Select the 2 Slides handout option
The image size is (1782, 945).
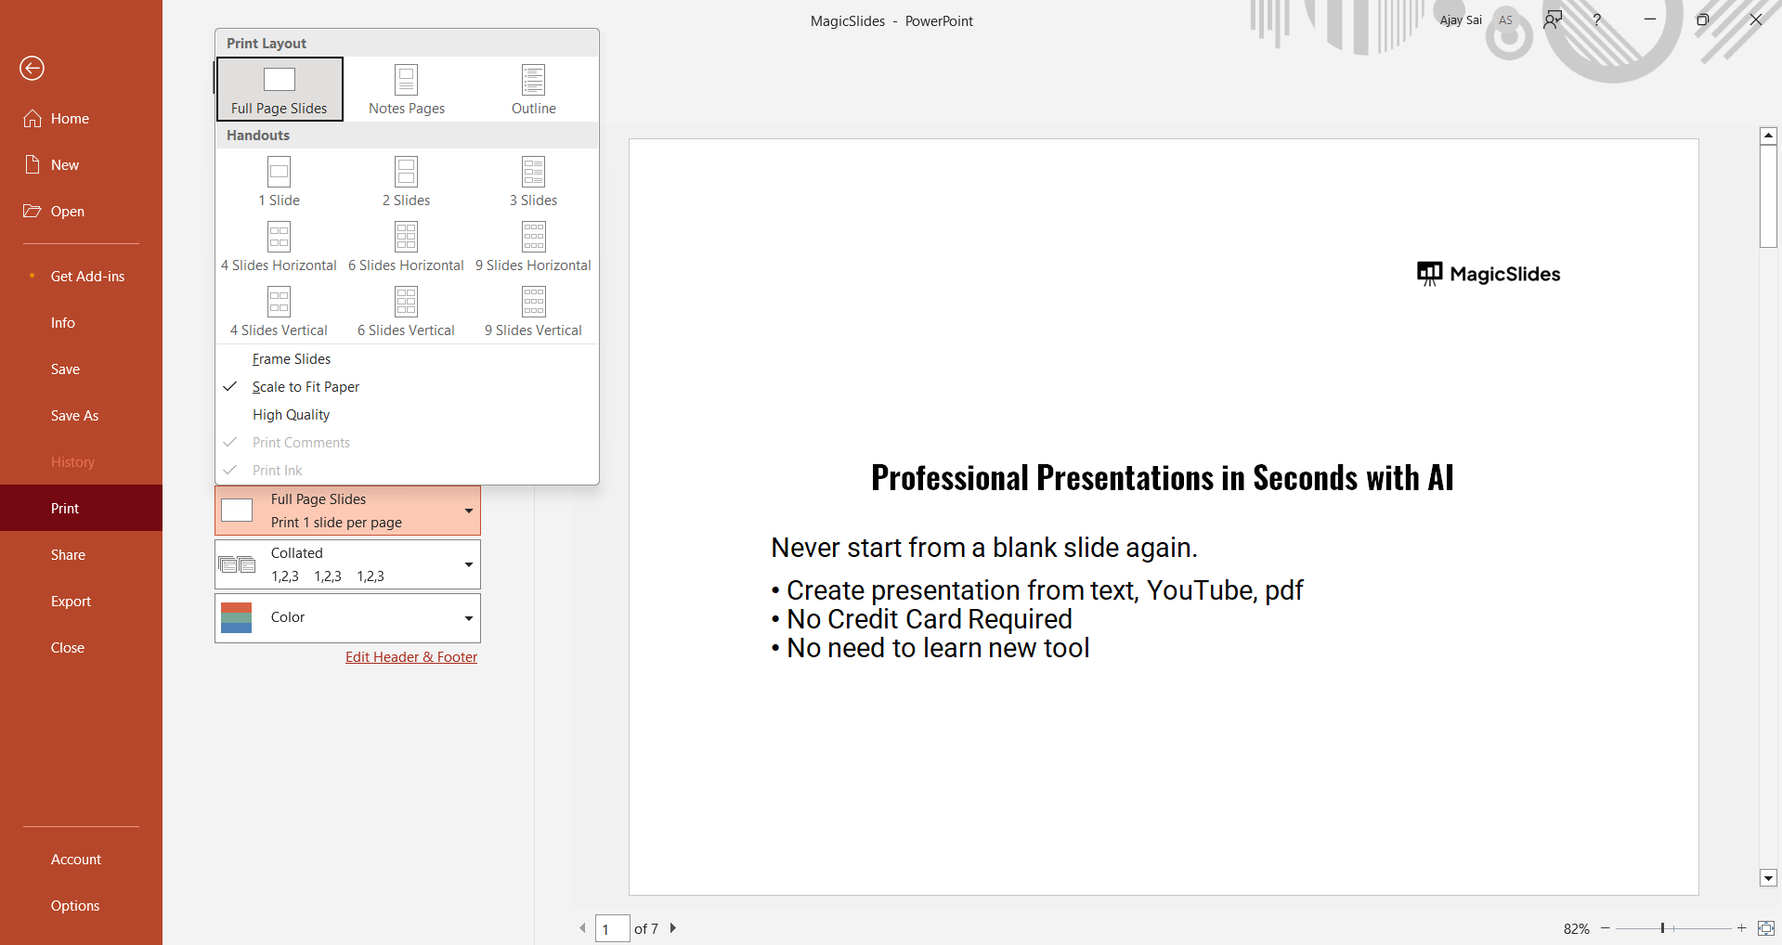(x=406, y=182)
